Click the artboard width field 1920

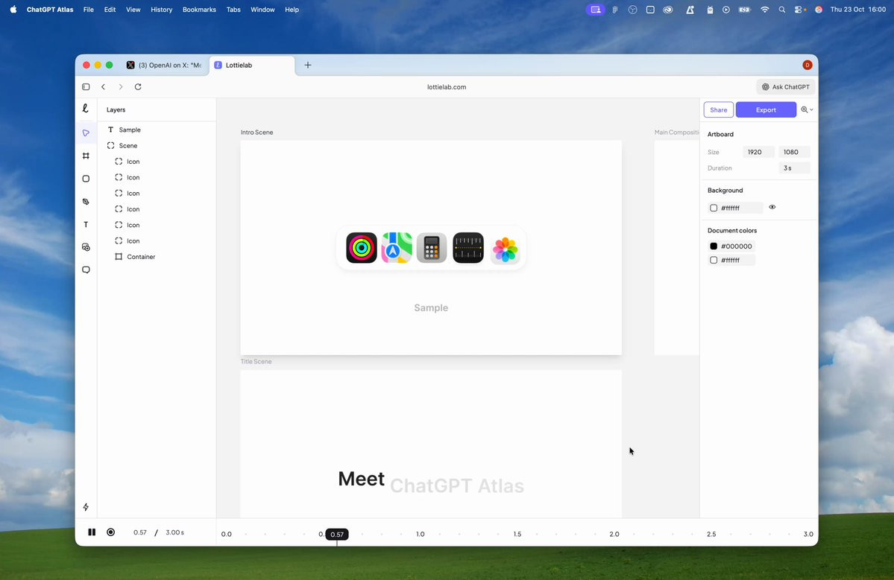pos(758,152)
